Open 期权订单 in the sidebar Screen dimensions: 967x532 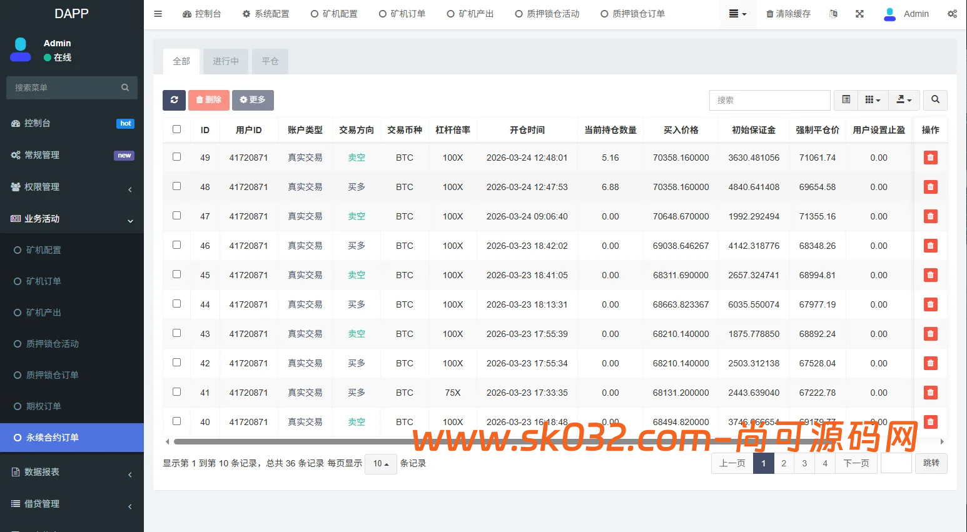[72, 406]
